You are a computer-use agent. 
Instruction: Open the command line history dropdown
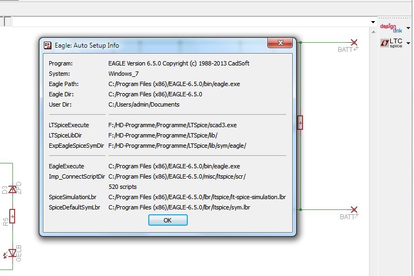(x=373, y=22)
